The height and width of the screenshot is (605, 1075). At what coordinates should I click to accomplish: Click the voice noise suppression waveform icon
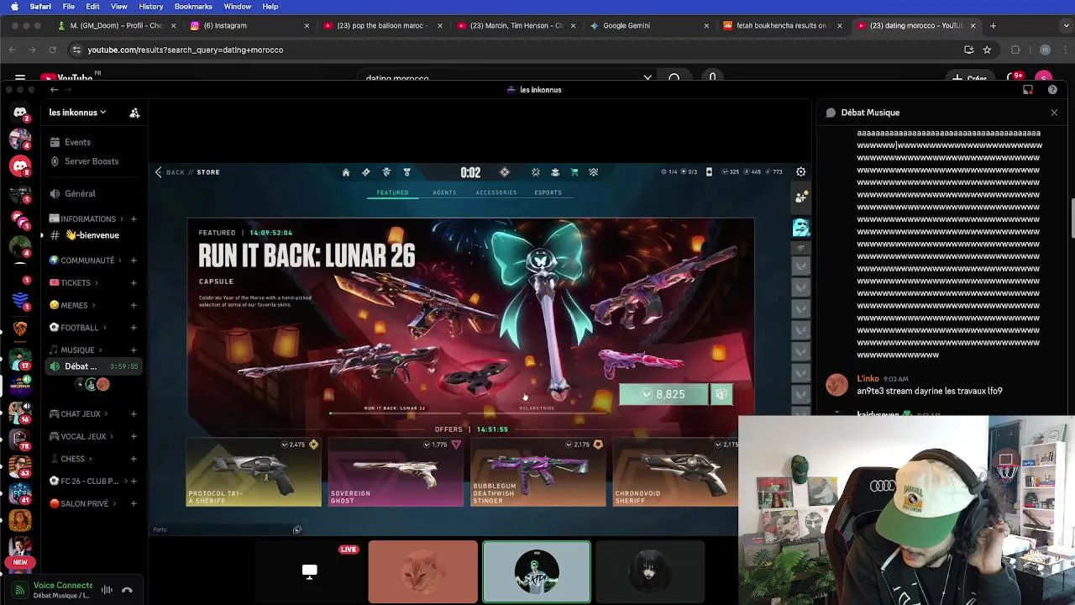tap(107, 590)
